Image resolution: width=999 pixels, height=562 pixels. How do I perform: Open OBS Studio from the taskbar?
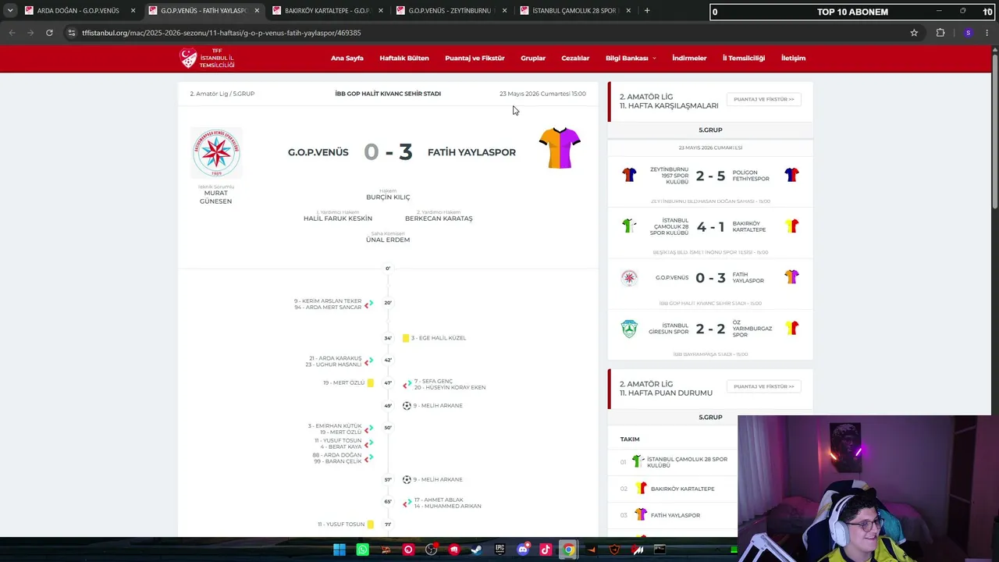[431, 550]
